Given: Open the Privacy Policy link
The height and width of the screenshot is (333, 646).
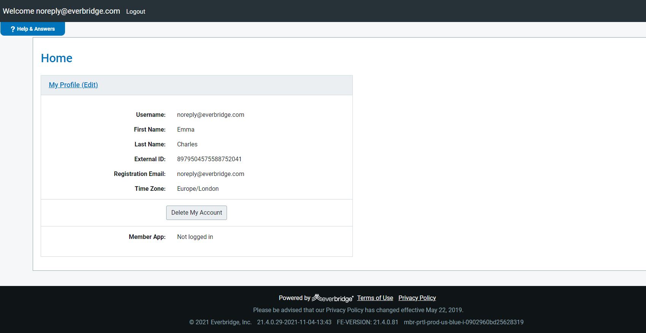Looking at the screenshot, I should point(417,298).
